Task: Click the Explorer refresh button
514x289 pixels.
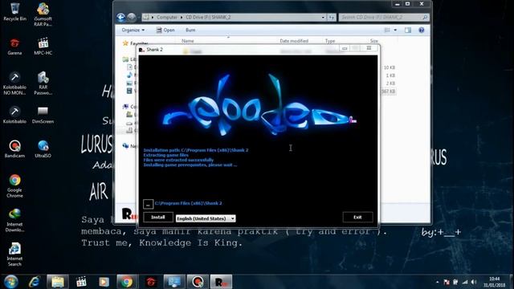Action: (332, 17)
